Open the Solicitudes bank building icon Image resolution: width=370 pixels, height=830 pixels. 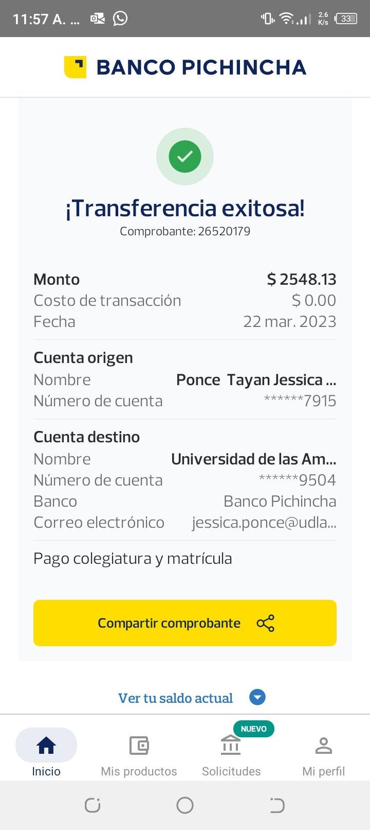coord(231,745)
